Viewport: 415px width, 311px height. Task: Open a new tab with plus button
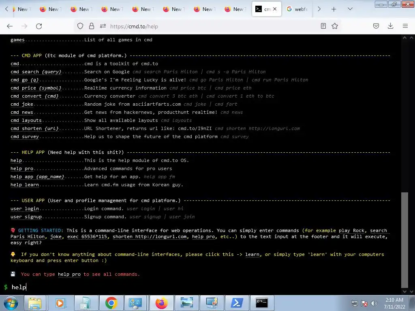pyautogui.click(x=334, y=9)
